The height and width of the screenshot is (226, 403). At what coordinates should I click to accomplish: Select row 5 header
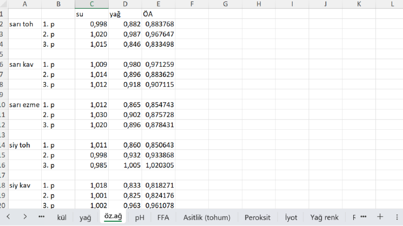tap(3, 54)
